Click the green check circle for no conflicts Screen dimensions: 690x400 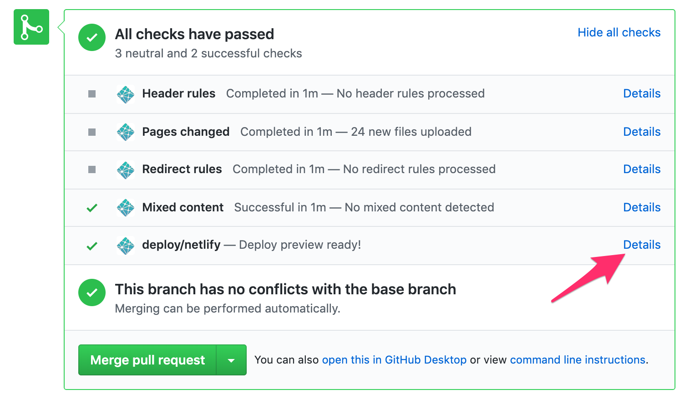pyautogui.click(x=92, y=292)
